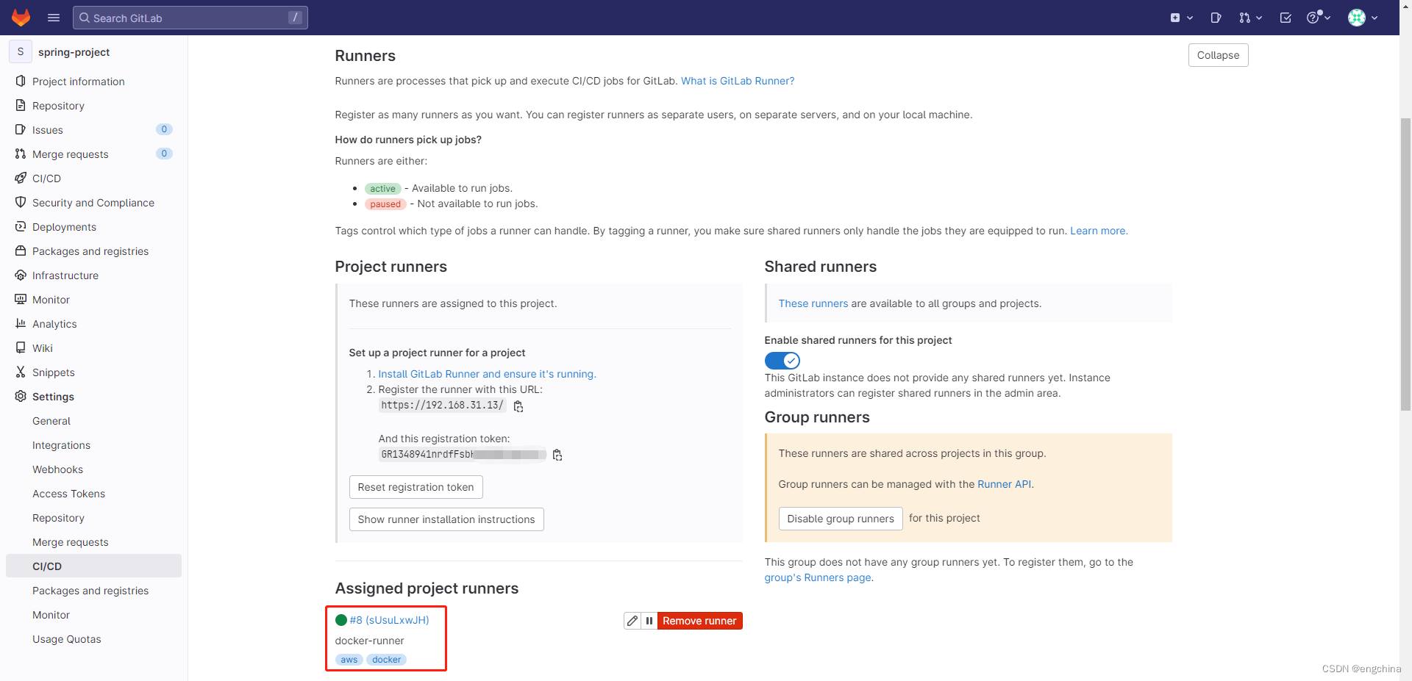Follow the Learn more link

pos(1099,231)
